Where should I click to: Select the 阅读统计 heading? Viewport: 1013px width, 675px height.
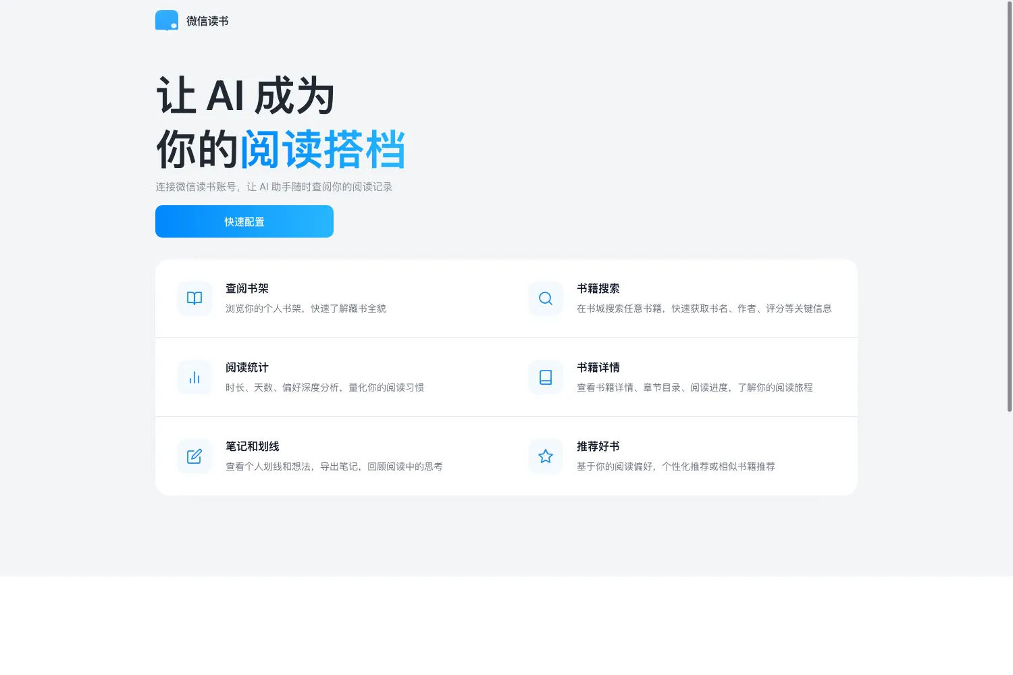click(247, 368)
